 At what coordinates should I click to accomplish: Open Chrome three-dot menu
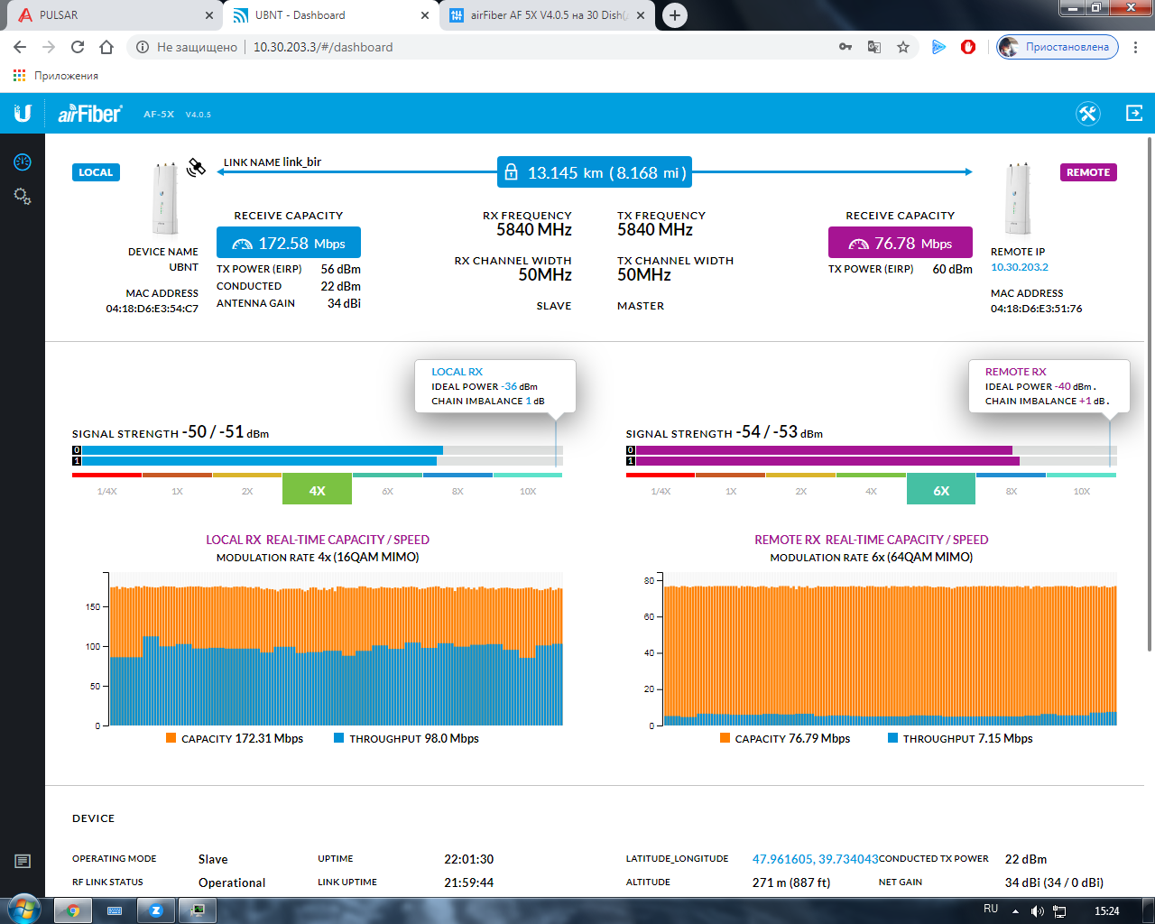pyautogui.click(x=1136, y=47)
